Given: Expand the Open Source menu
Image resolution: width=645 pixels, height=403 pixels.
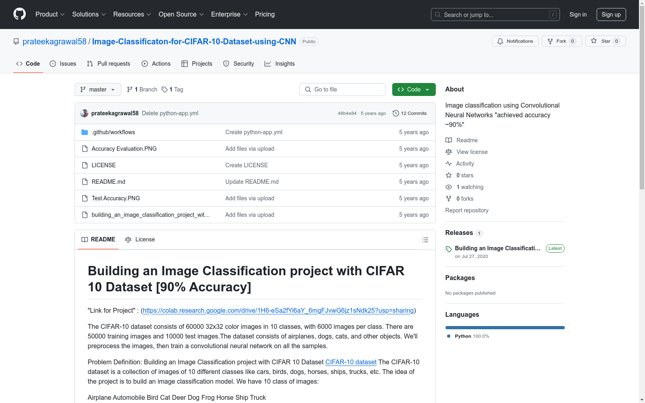Looking at the screenshot, I should point(181,15).
